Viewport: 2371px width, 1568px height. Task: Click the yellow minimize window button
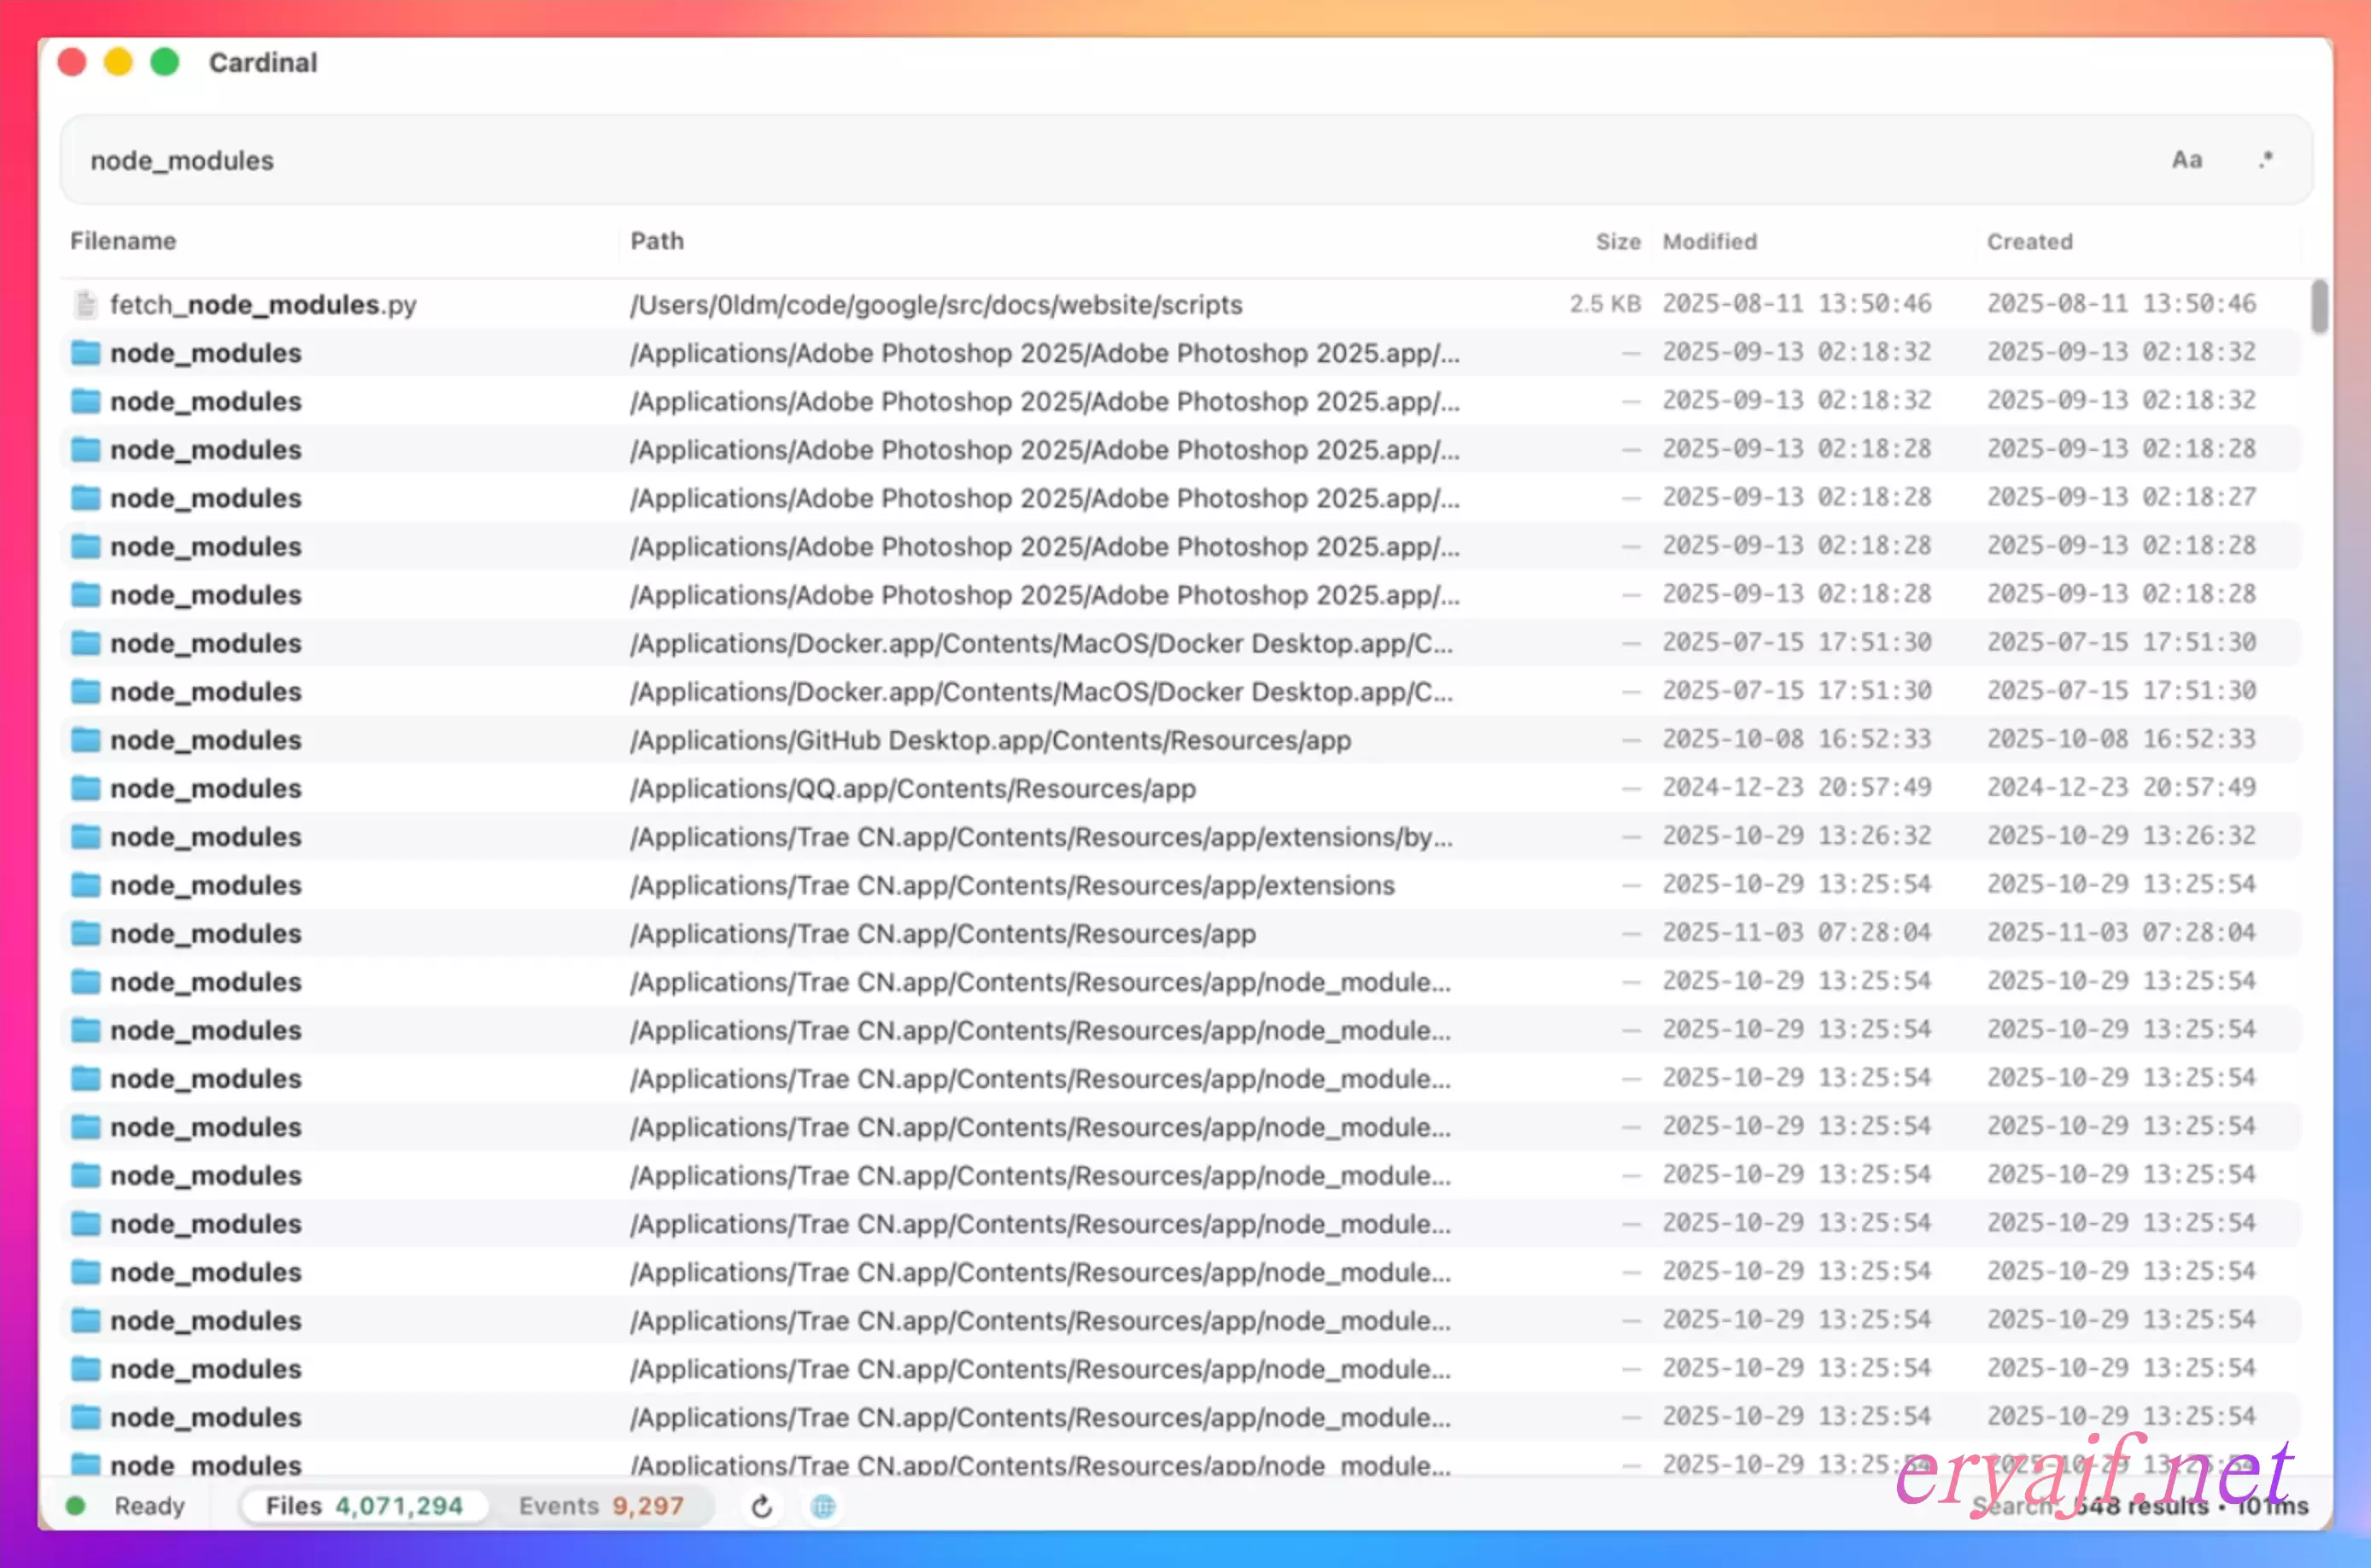pyautogui.click(x=118, y=62)
